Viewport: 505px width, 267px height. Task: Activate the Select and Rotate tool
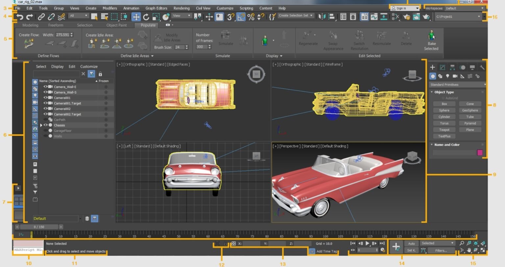(x=146, y=16)
